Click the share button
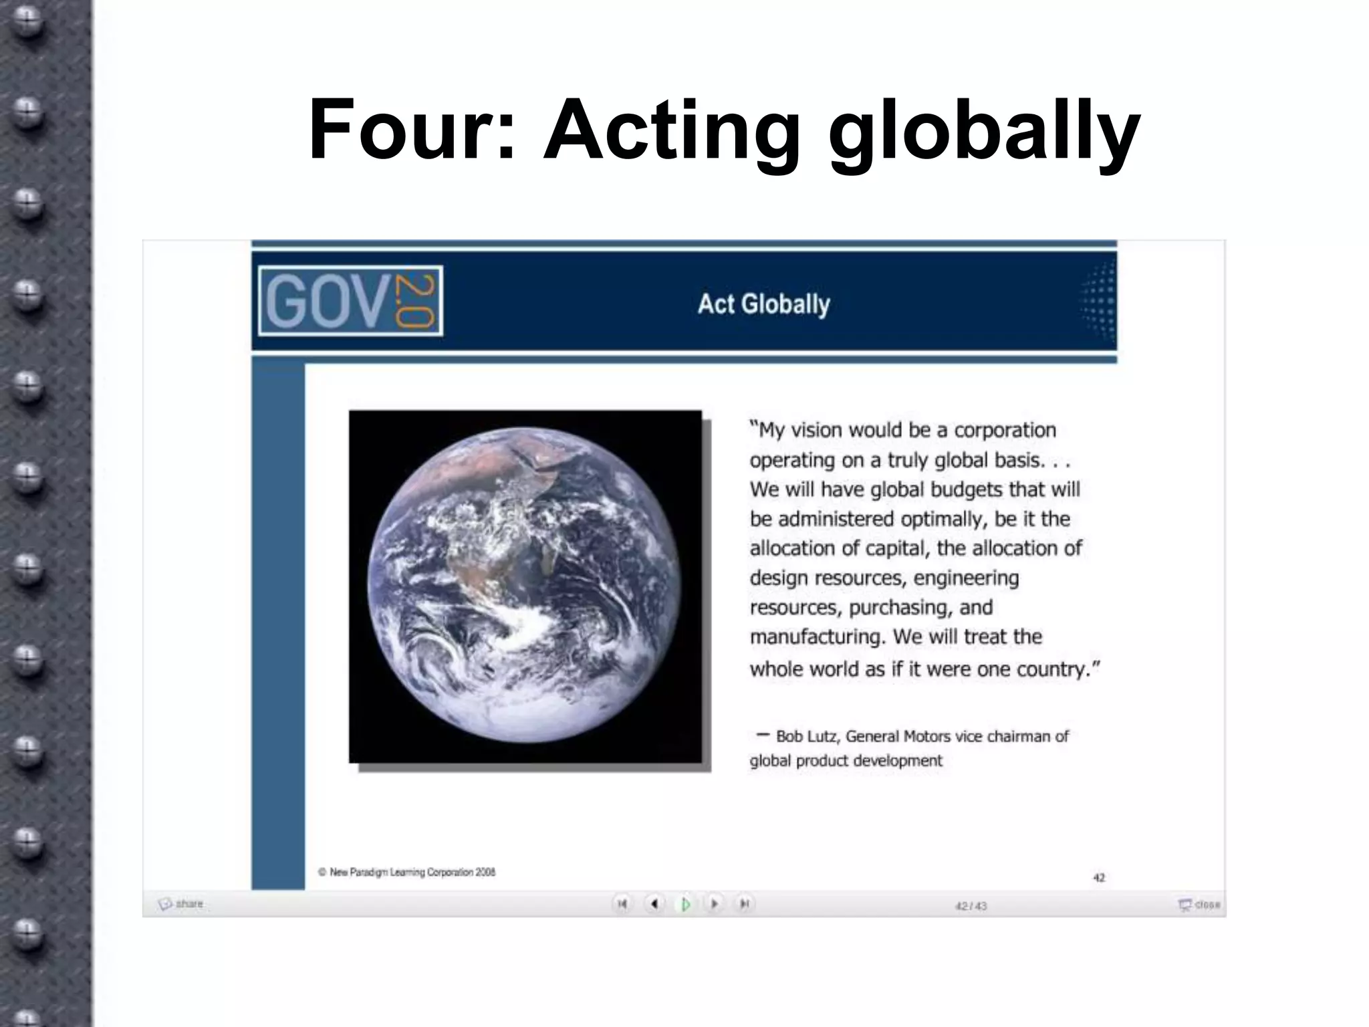1369x1027 pixels. click(x=181, y=904)
